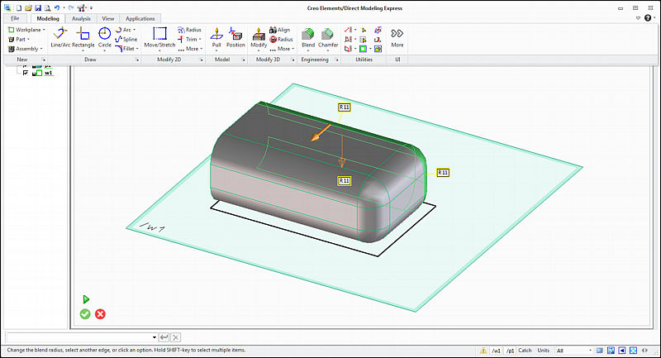Click the green checkmark to accept blend
This screenshot has width=661, height=358.
[85, 314]
